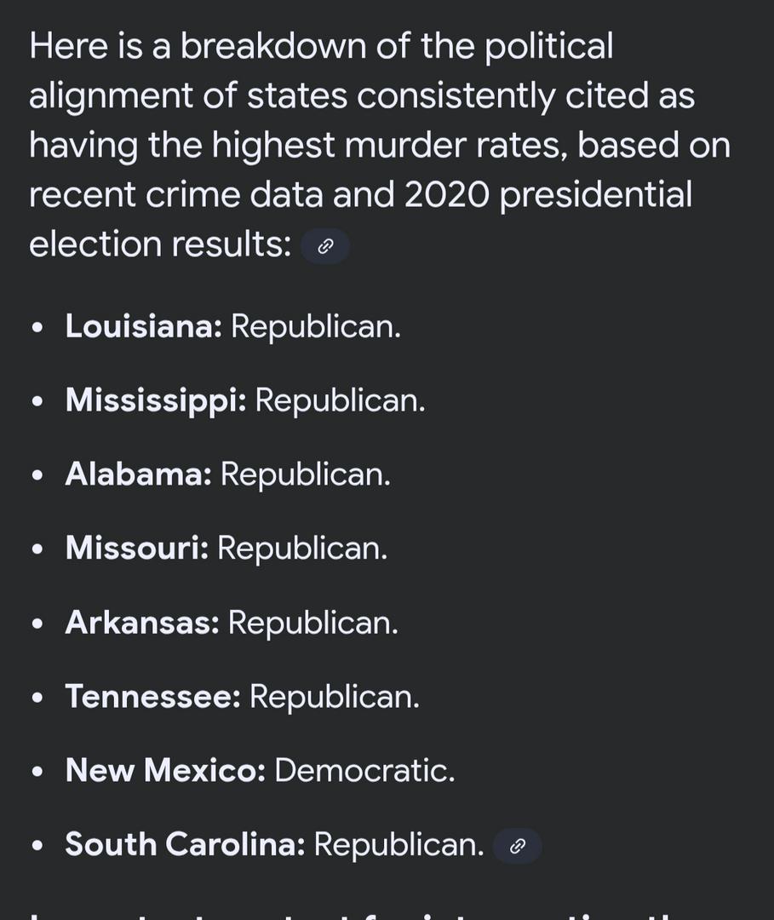Open the citation link icon beside South Carolina
The width and height of the screenshot is (774, 920).
pyautogui.click(x=518, y=846)
